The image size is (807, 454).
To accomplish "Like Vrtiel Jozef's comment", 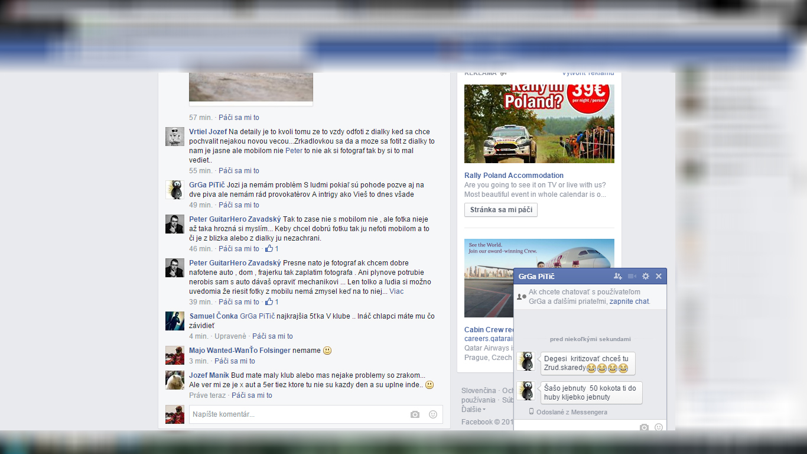I will coord(239,171).
